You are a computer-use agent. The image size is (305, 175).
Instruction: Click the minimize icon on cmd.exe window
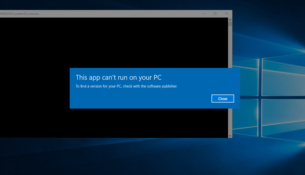point(204,14)
